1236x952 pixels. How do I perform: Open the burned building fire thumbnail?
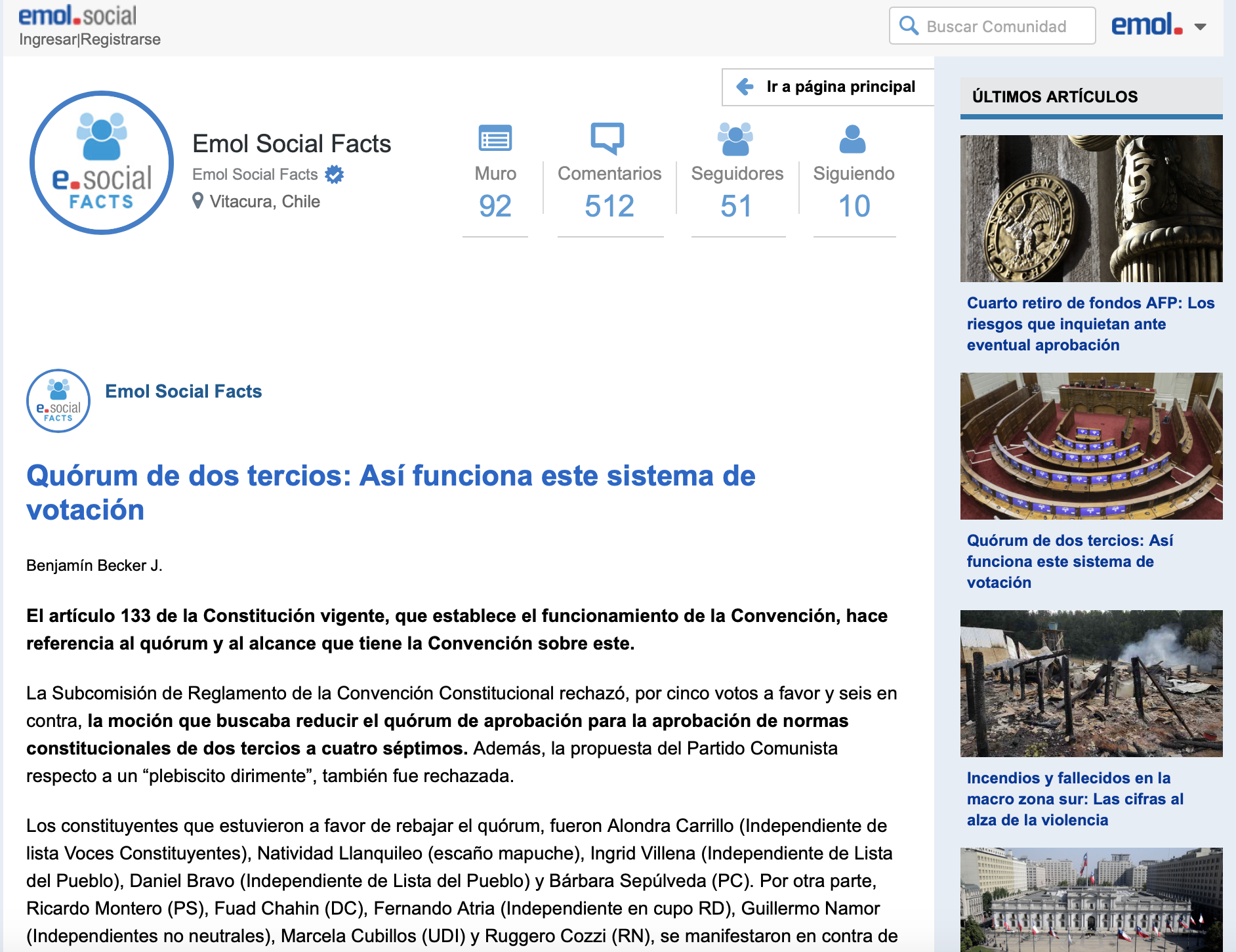pyautogui.click(x=1091, y=684)
